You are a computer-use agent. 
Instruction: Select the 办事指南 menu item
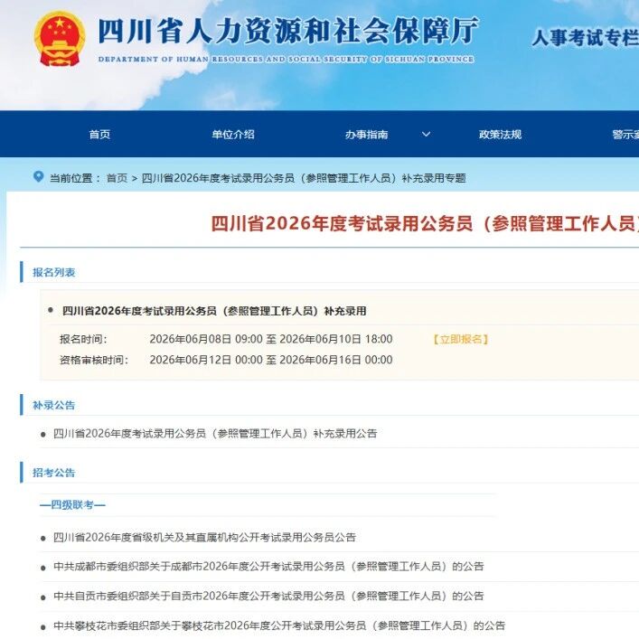(366, 134)
